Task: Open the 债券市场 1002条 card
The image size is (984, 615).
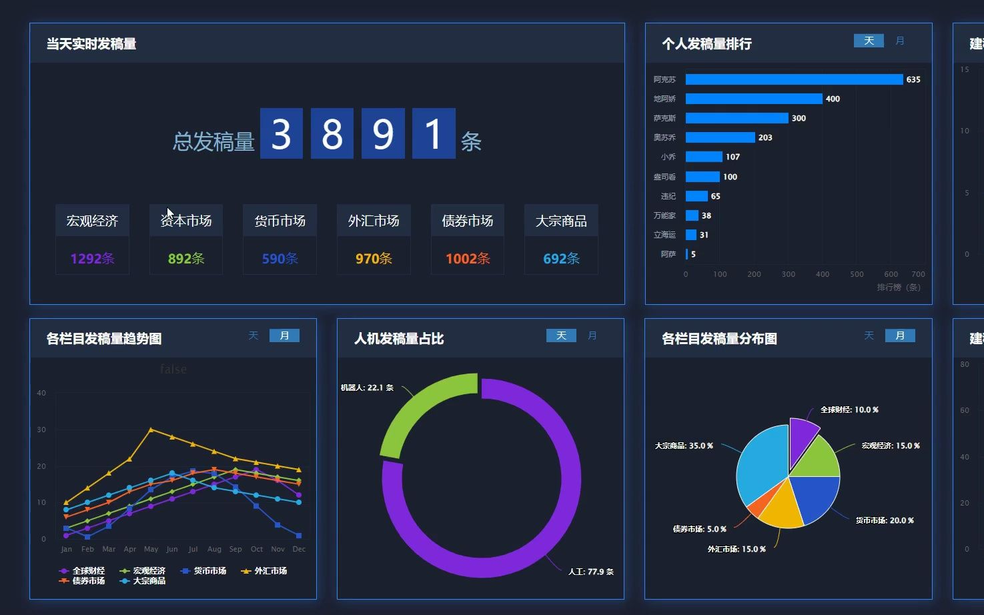Action: [x=468, y=239]
